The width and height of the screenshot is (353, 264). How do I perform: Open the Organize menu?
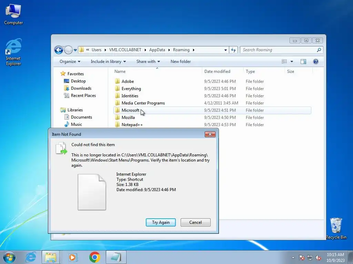[x=70, y=62]
